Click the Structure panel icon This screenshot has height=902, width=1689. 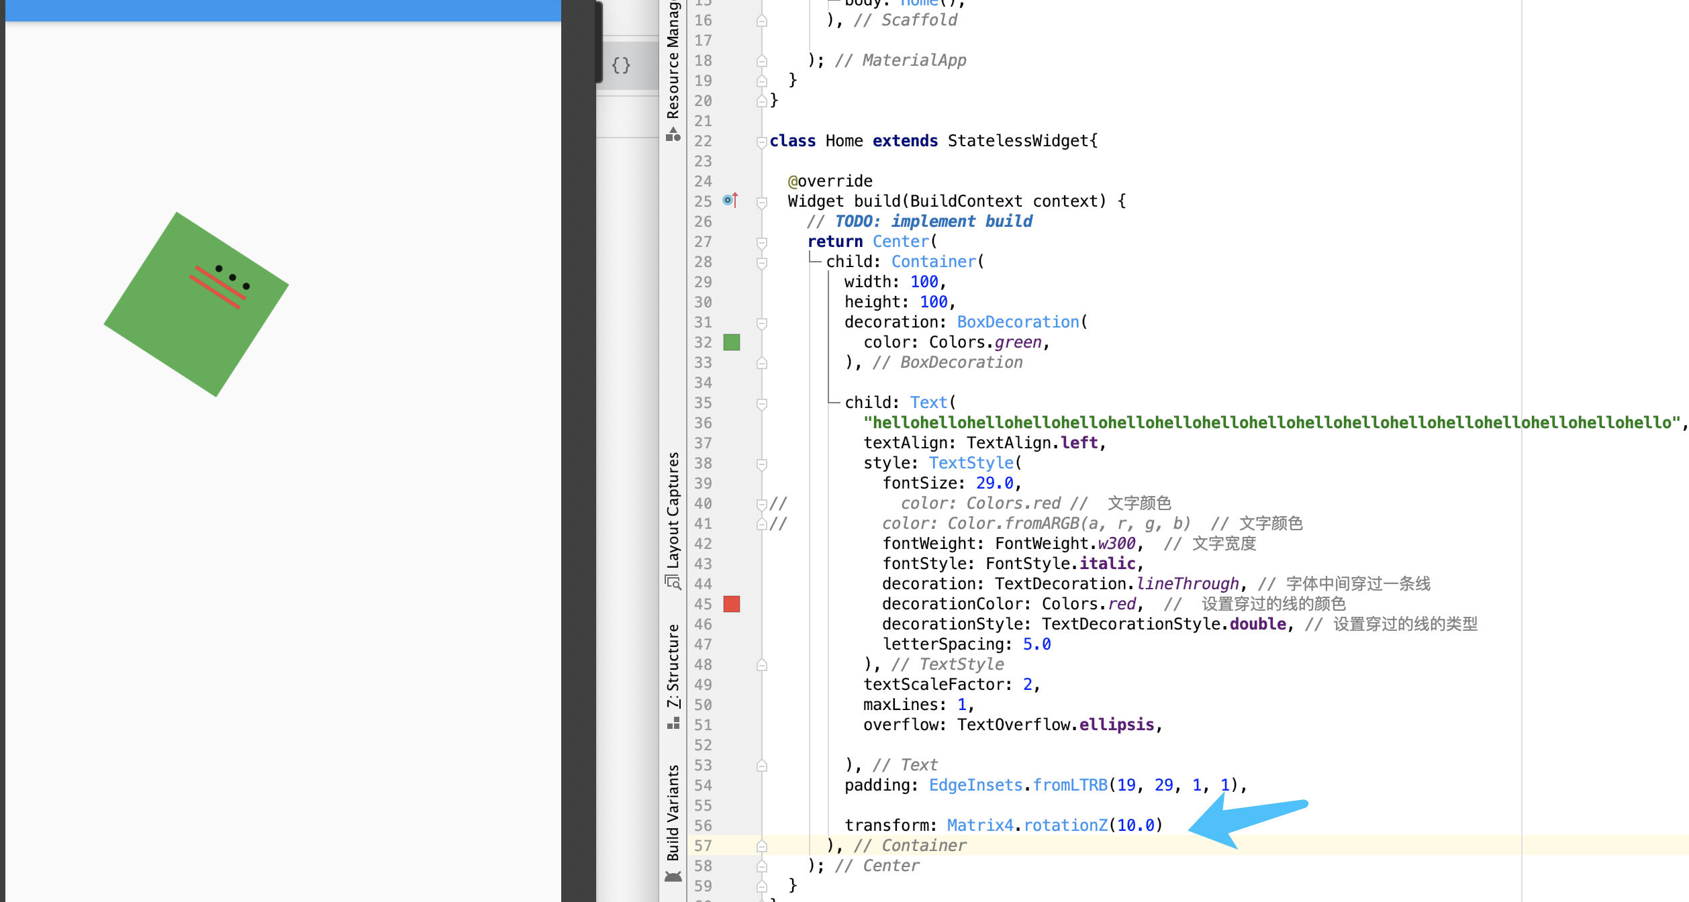pos(673,723)
